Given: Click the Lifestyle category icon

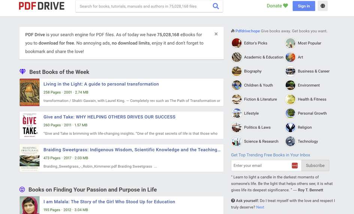Looking at the screenshot, I should (x=237, y=113).
